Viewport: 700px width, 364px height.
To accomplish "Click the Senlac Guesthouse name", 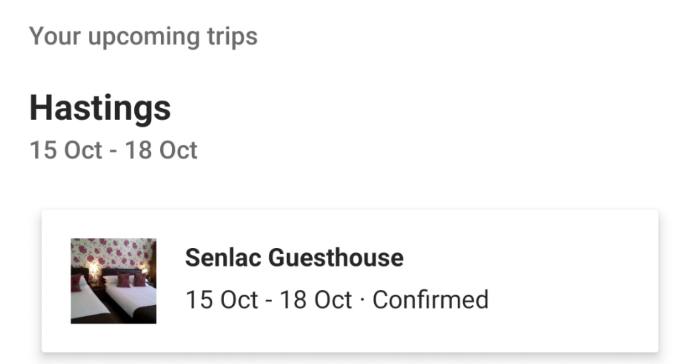I will (294, 257).
